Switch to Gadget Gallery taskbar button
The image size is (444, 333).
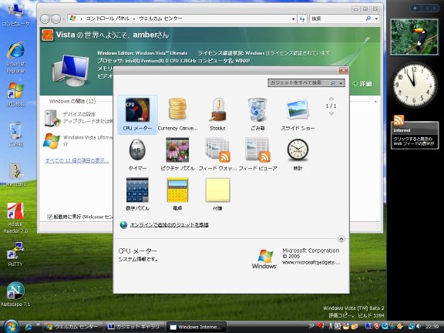click(135, 327)
